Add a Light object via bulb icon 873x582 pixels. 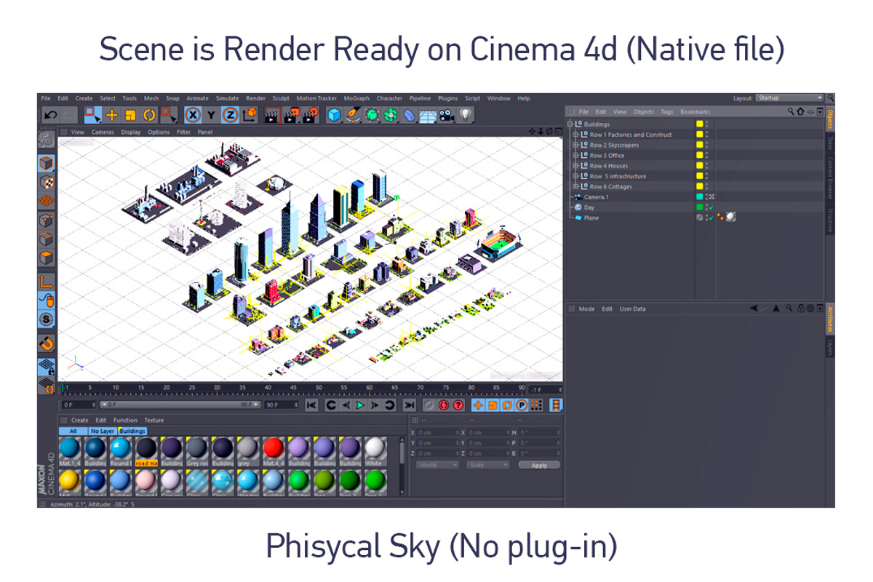click(466, 115)
